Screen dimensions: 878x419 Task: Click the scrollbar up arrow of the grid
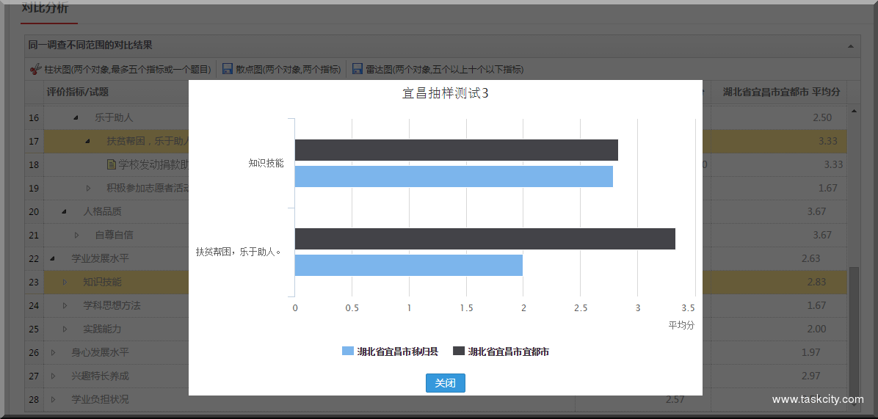point(853,111)
